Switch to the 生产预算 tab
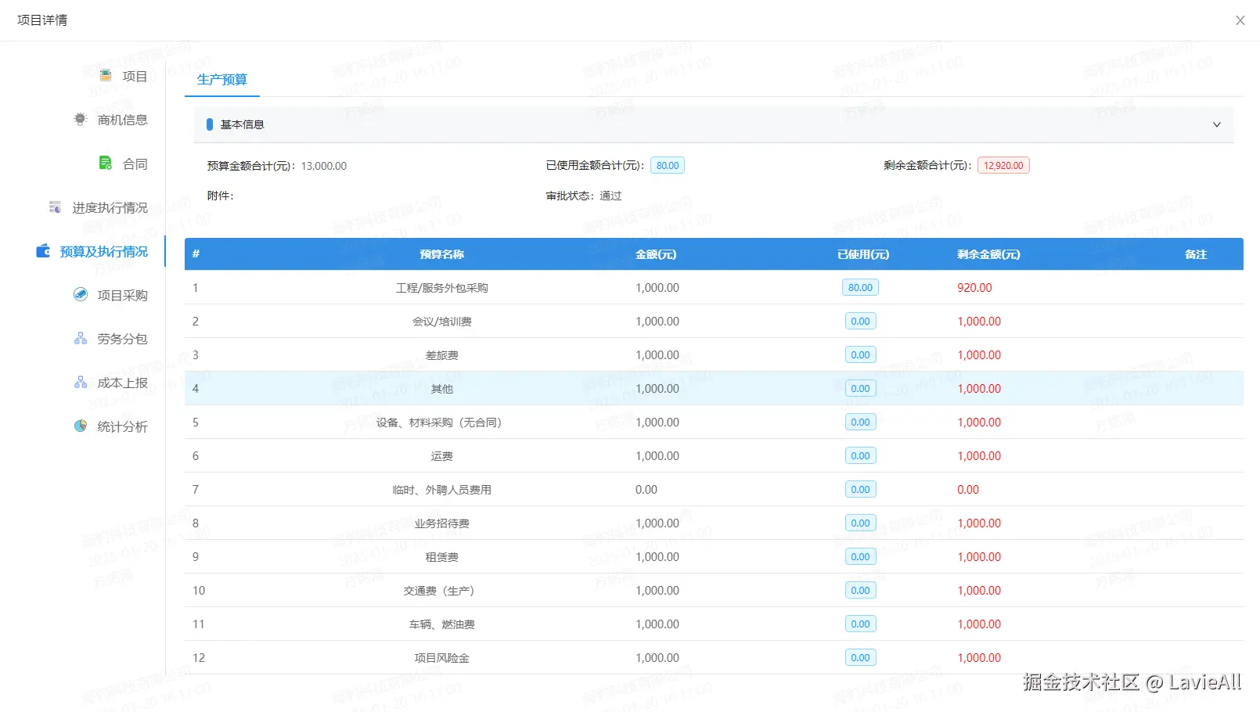1260x712 pixels. tap(221, 79)
